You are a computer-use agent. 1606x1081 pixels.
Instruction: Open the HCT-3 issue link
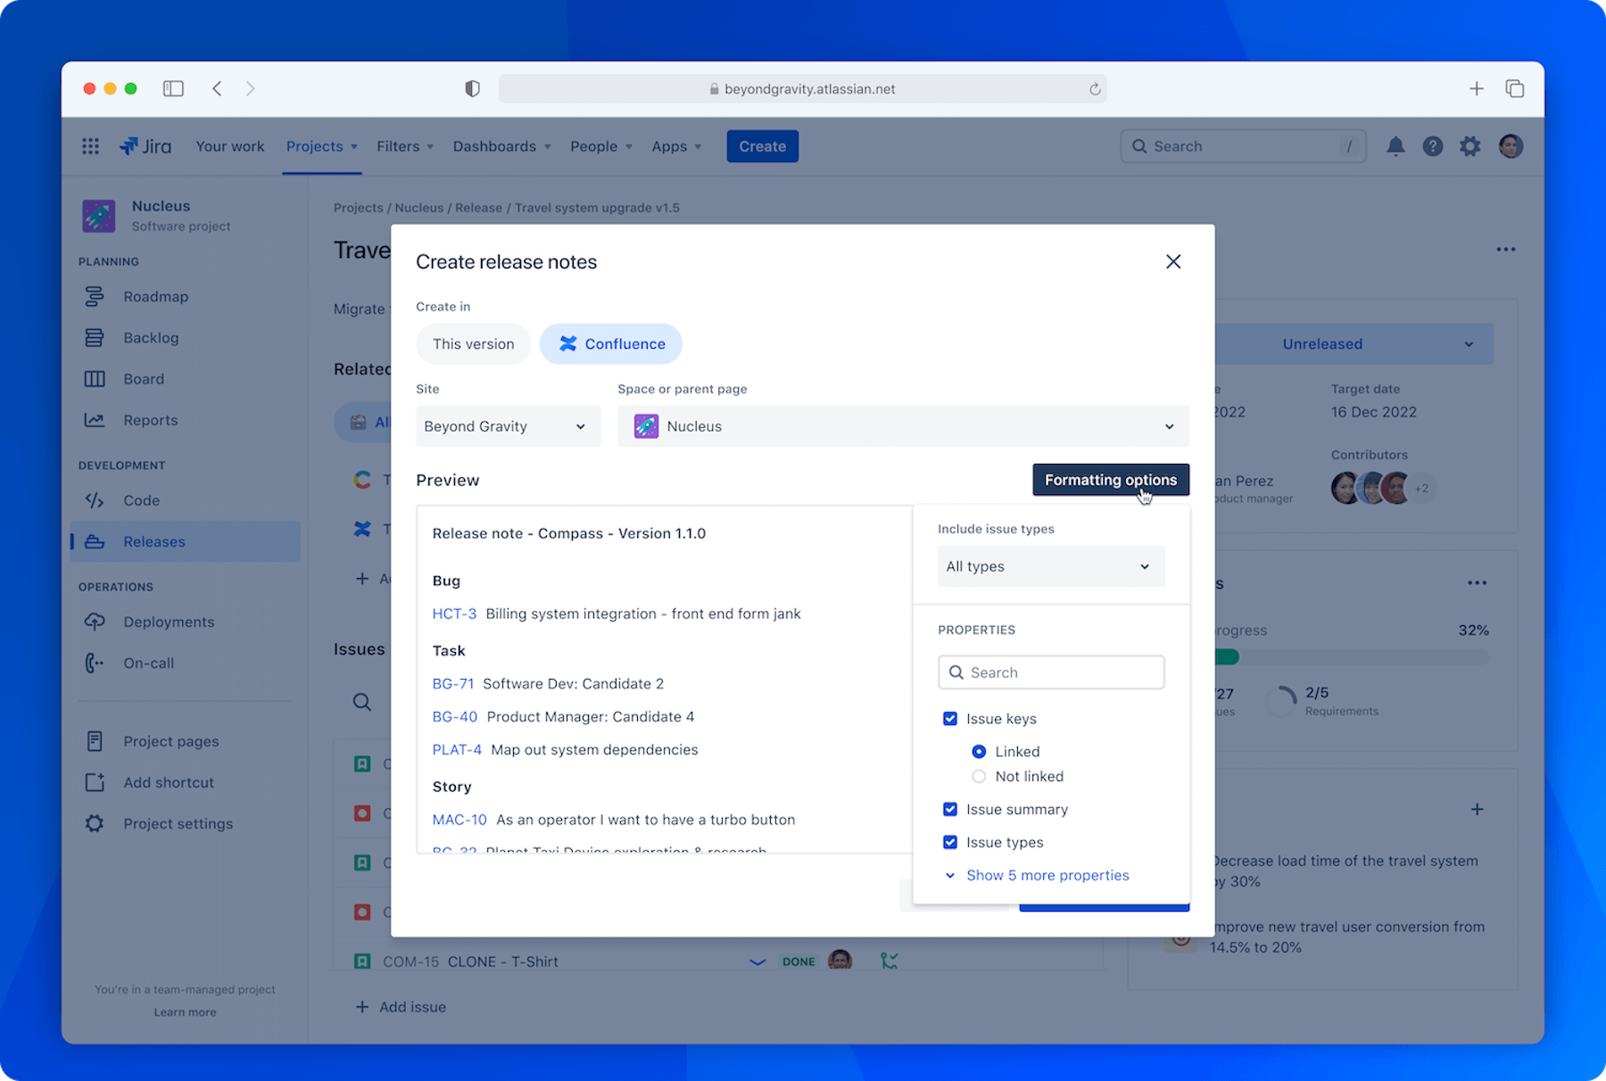[454, 614]
